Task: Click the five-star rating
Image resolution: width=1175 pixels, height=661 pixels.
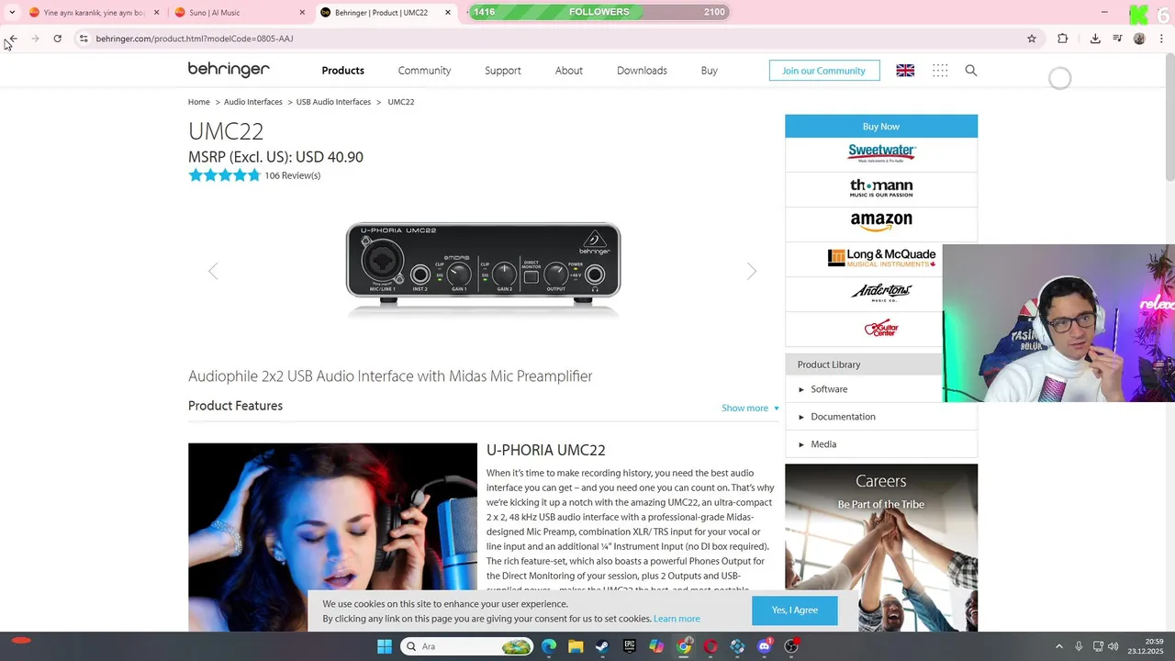Action: tap(224, 175)
